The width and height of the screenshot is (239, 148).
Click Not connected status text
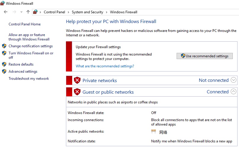pos(214,80)
